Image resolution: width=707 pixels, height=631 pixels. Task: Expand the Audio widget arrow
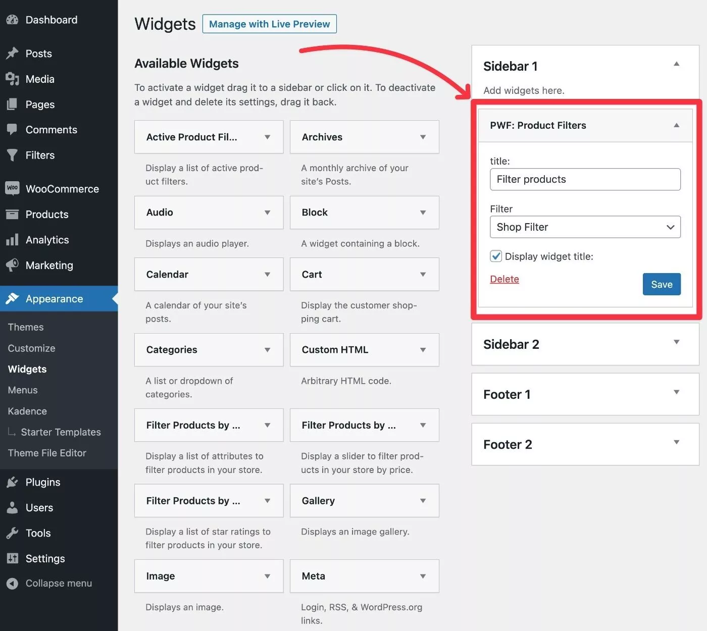click(267, 213)
